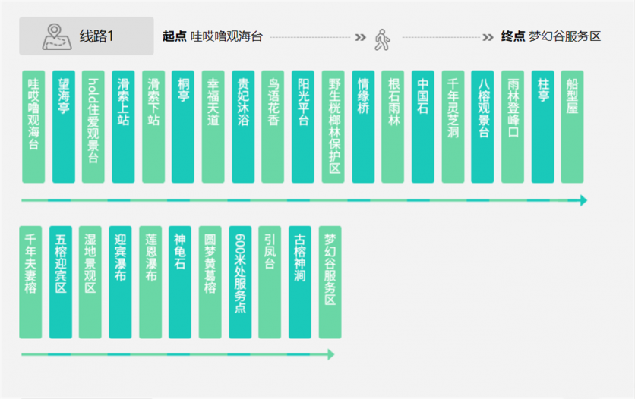Select the 滑索上站 stop
The height and width of the screenshot is (399, 635).
pyautogui.click(x=123, y=127)
